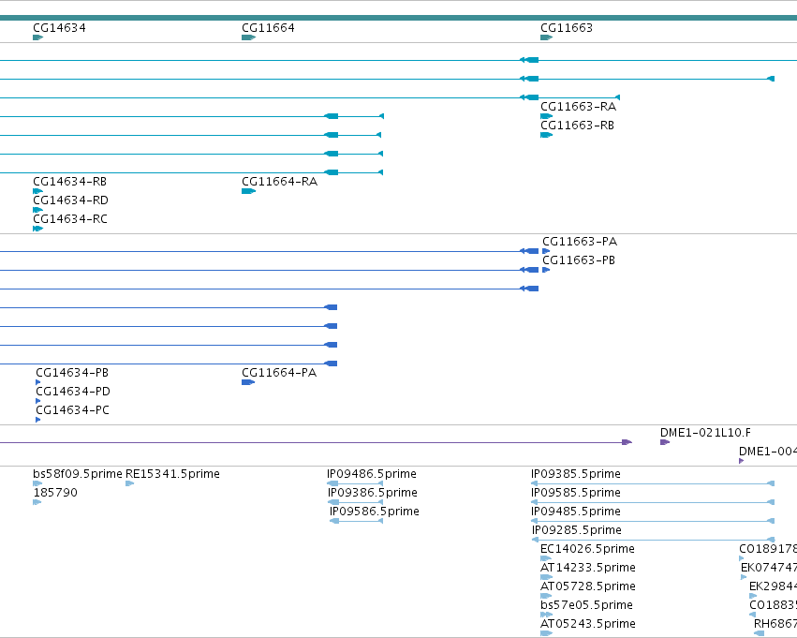Select the IP09486.5prime EST label
This screenshot has height=638, width=797.
click(x=372, y=474)
